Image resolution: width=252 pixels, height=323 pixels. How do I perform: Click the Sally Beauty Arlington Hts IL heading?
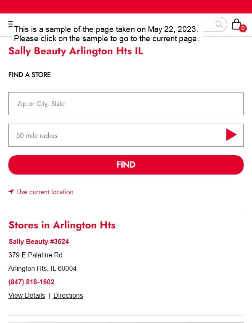pyautogui.click(x=76, y=51)
